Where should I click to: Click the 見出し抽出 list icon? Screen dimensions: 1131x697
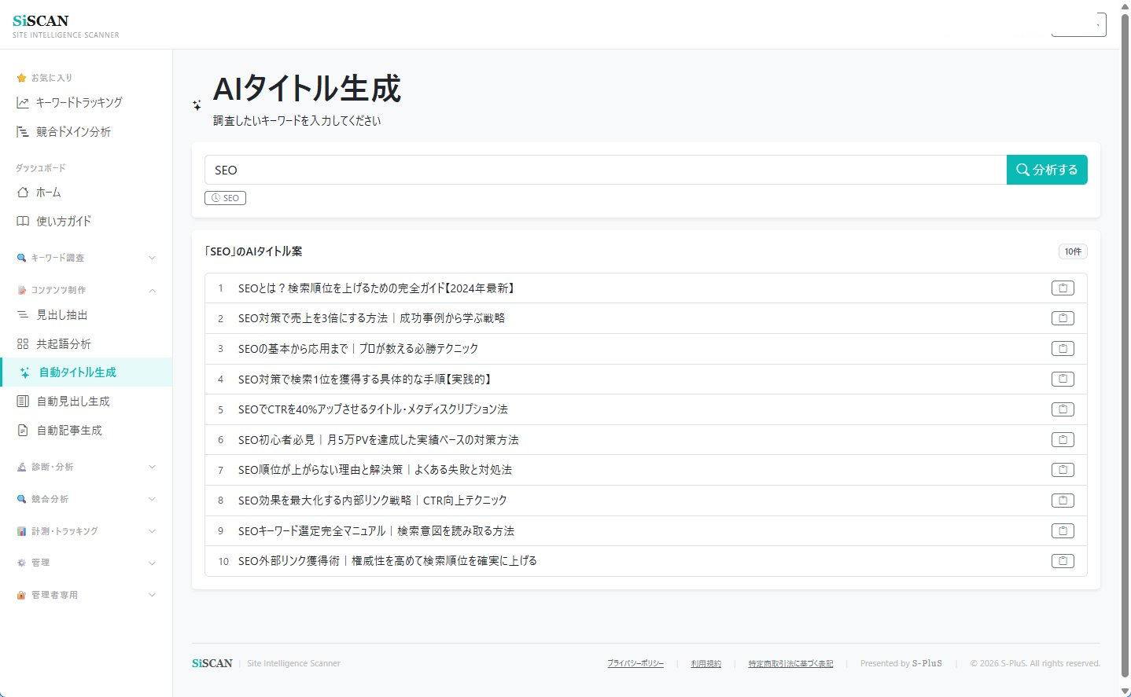(x=23, y=315)
